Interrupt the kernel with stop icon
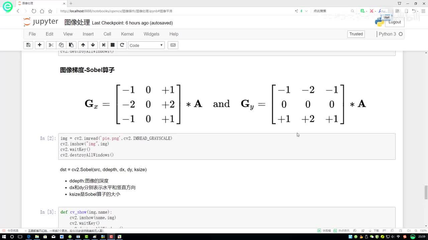428x240 pixels. (113, 45)
